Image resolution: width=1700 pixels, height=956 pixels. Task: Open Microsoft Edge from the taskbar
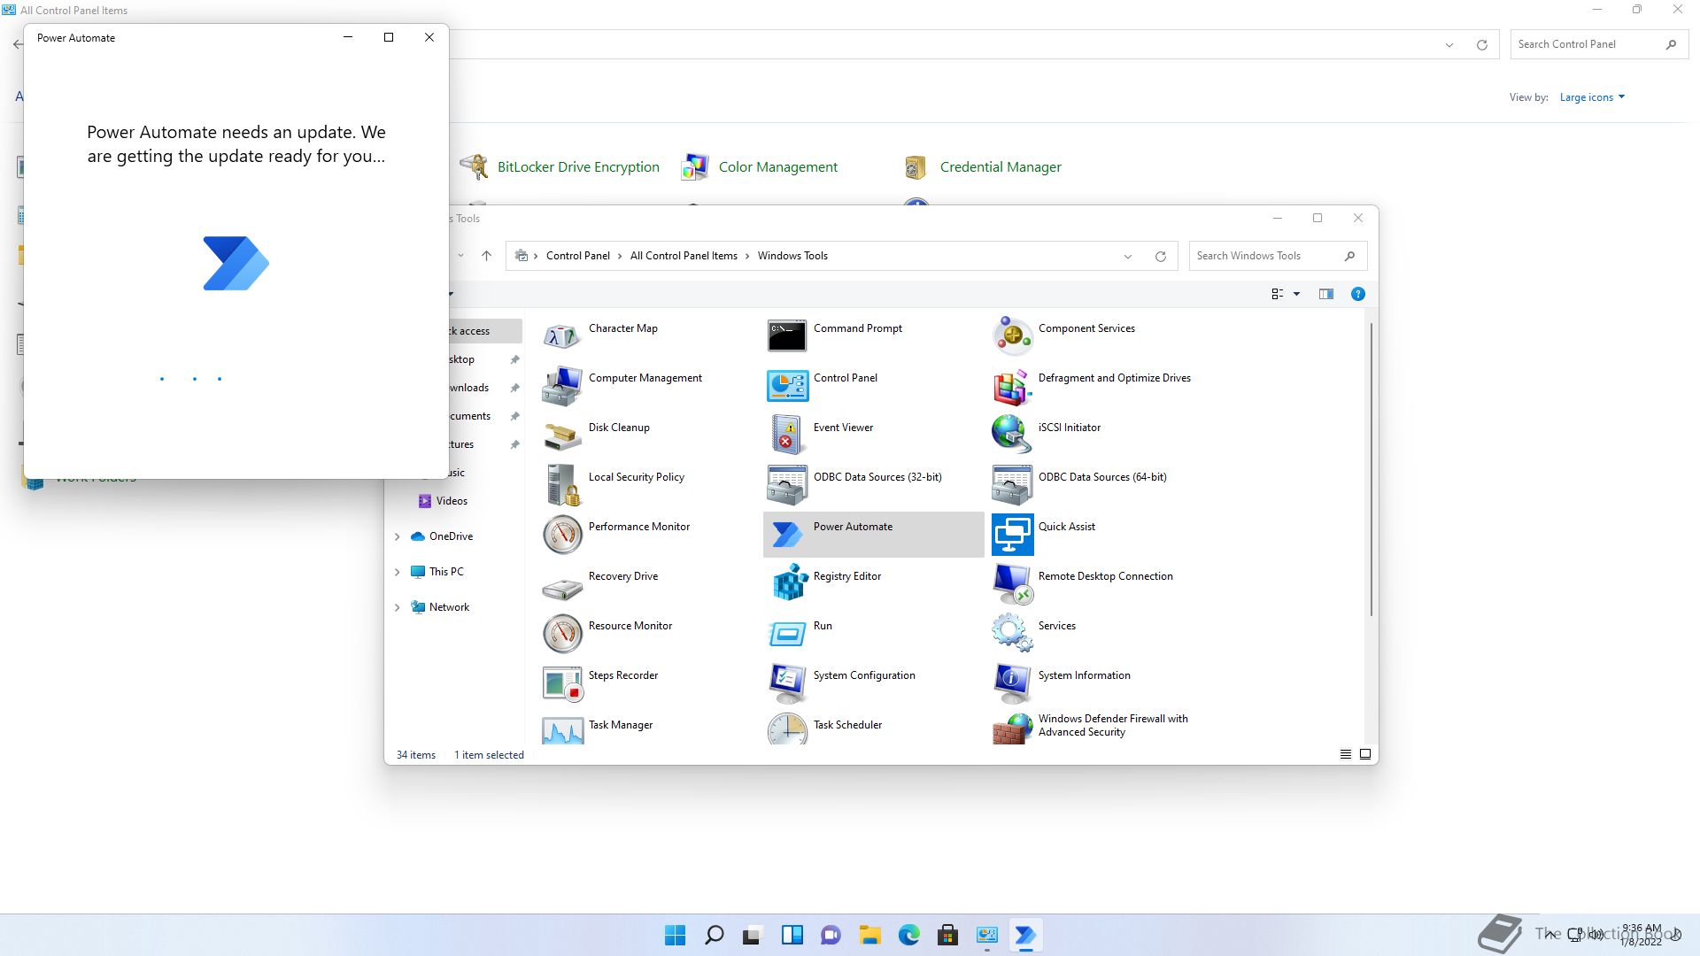click(x=908, y=935)
